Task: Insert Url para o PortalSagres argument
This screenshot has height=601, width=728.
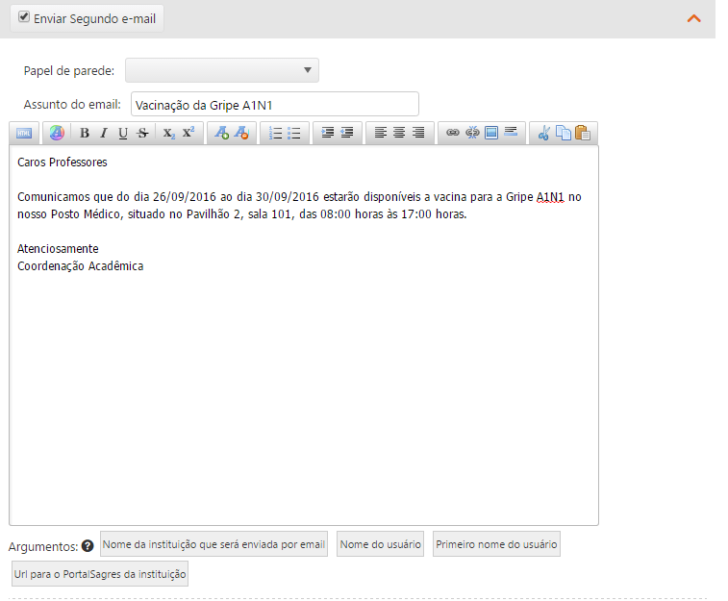Action: click(x=100, y=574)
